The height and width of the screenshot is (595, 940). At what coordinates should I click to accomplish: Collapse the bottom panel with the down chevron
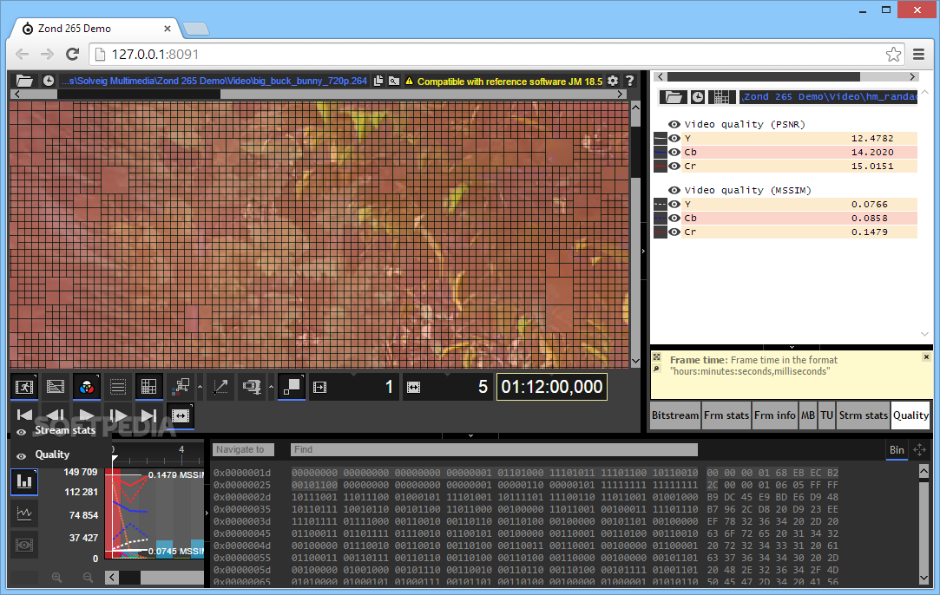click(x=470, y=435)
